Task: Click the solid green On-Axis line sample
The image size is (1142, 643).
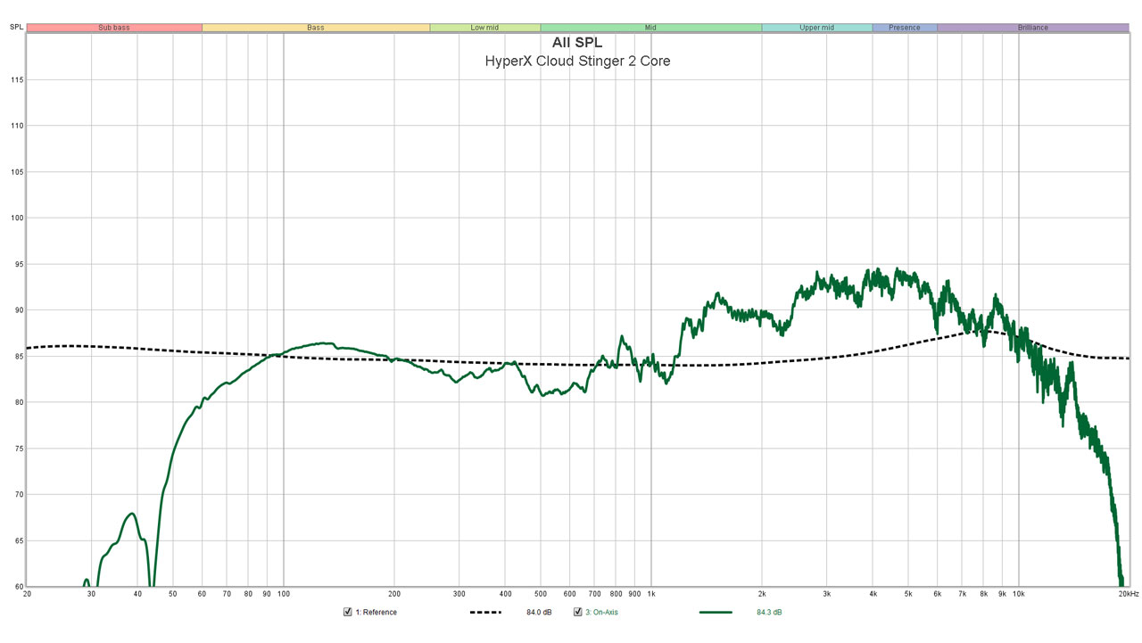Action: click(716, 613)
